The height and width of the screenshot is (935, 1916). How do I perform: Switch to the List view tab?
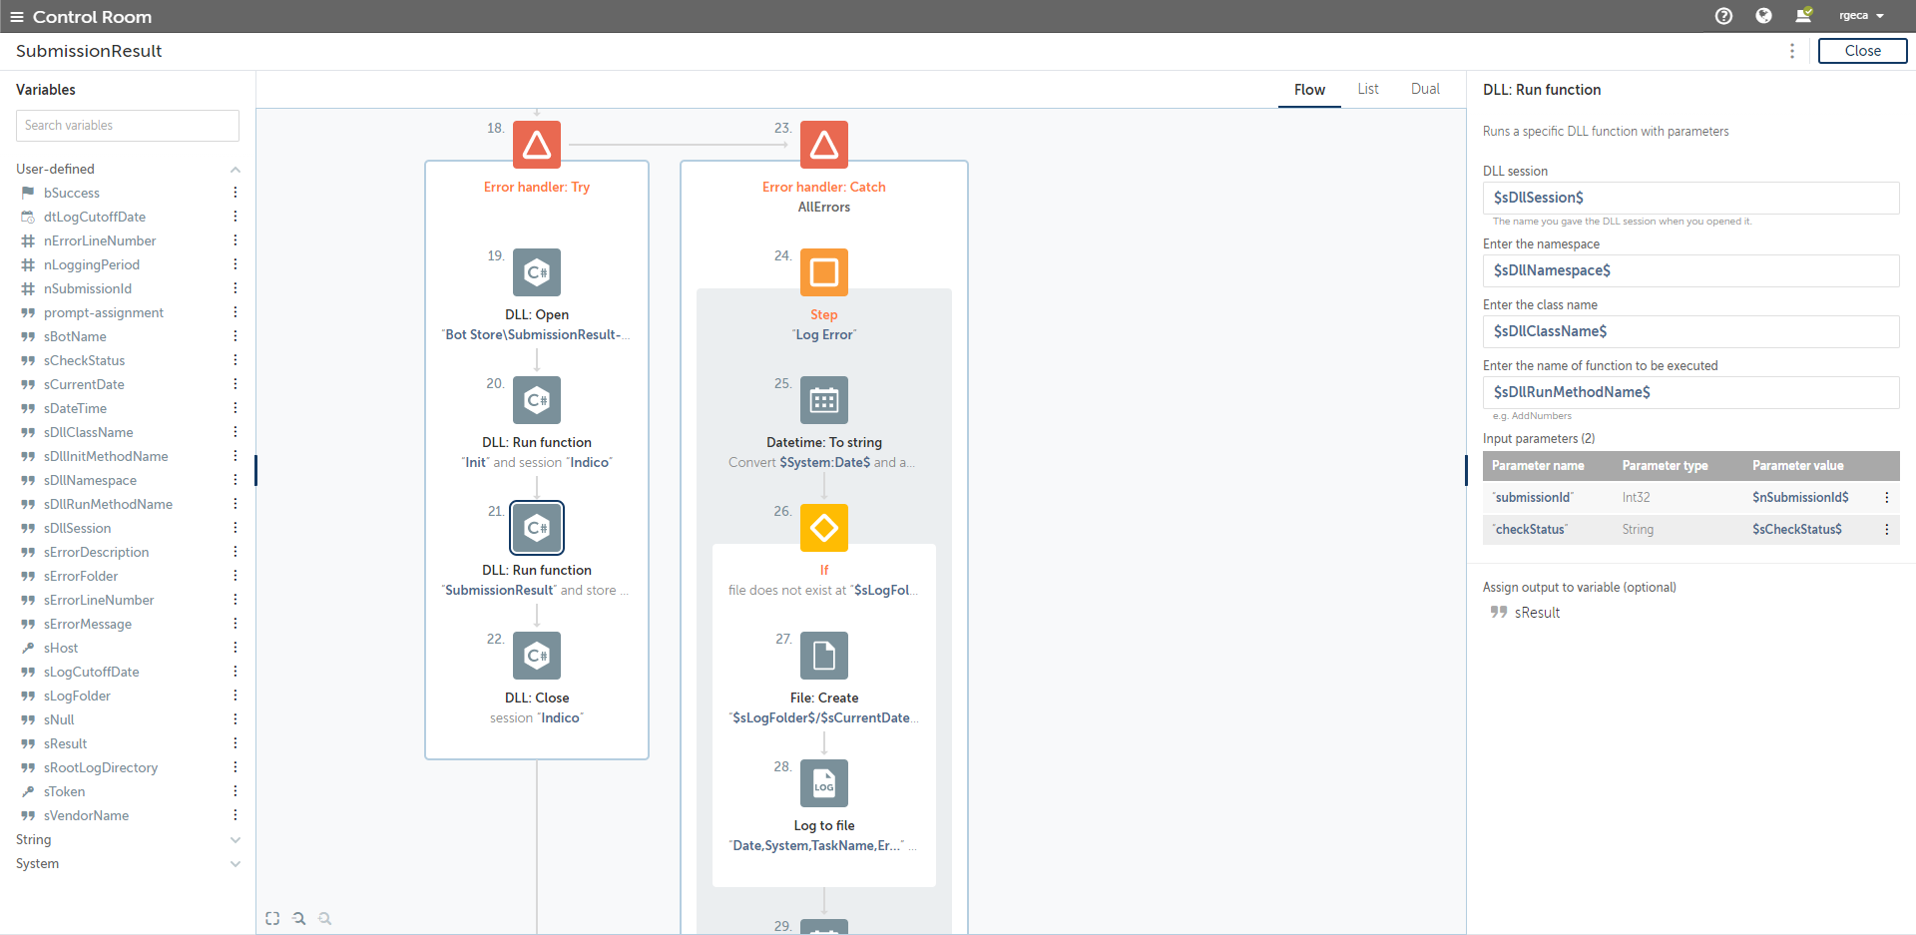1368,89
